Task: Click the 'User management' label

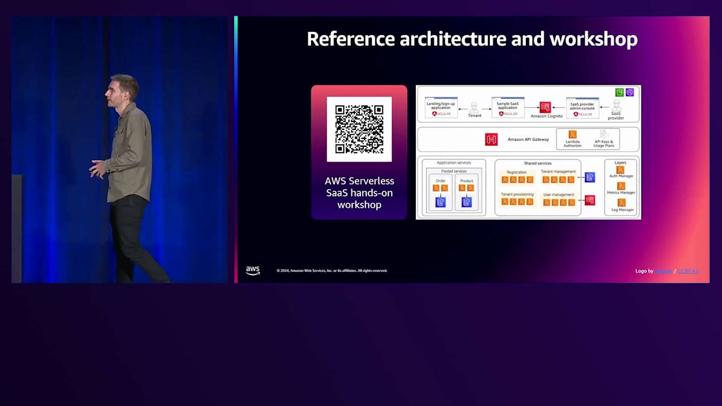Action: [559, 195]
